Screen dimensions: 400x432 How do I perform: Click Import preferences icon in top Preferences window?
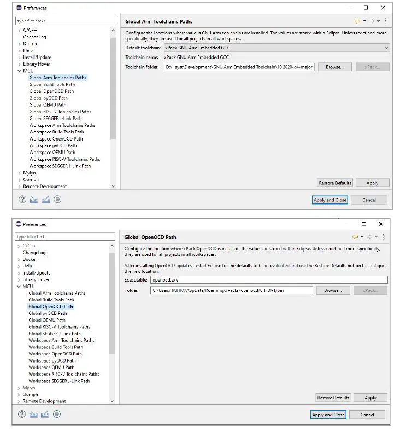coord(34,199)
